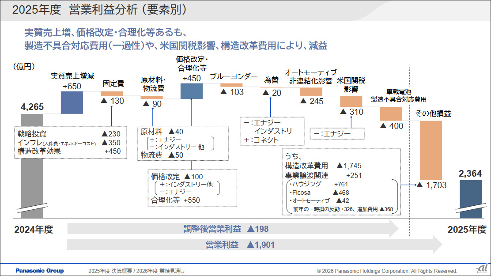The image size is (491, 276).
Task: Click the 2,364 ending value
Action: coord(470,174)
